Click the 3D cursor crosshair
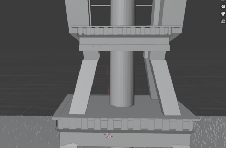The width and height of the screenshot is (226, 148). 108,135
